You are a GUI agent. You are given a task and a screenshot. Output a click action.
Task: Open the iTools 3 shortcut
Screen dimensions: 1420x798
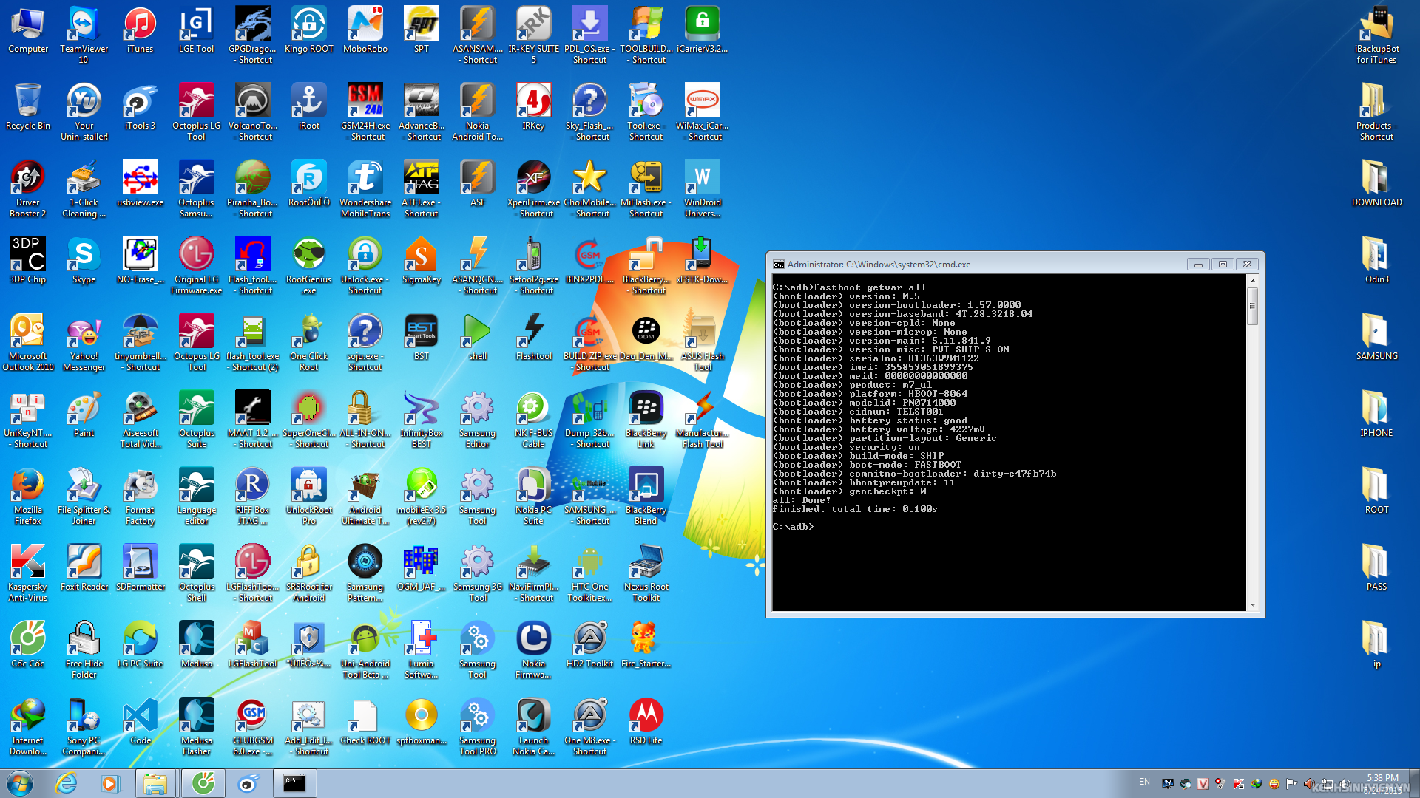click(x=140, y=106)
